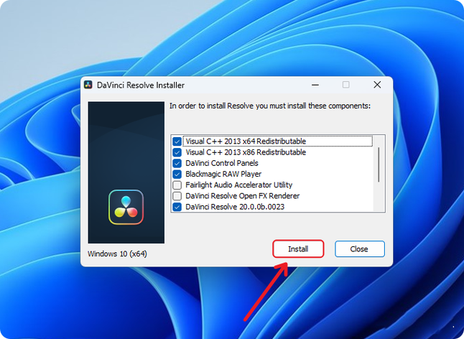The width and height of the screenshot is (464, 339).
Task: Click the DaVinci Resolve logo in banner
Action: click(x=126, y=207)
